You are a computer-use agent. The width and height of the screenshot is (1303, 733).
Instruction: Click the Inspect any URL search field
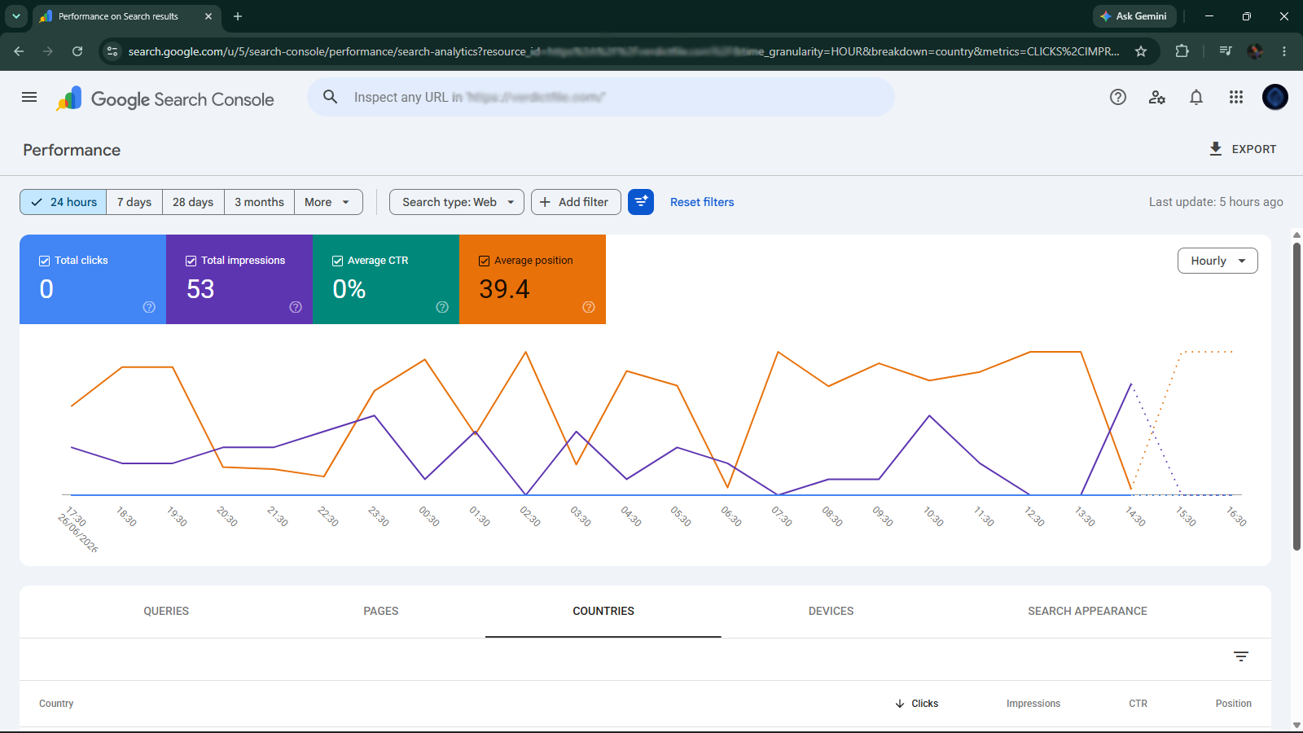[601, 97]
